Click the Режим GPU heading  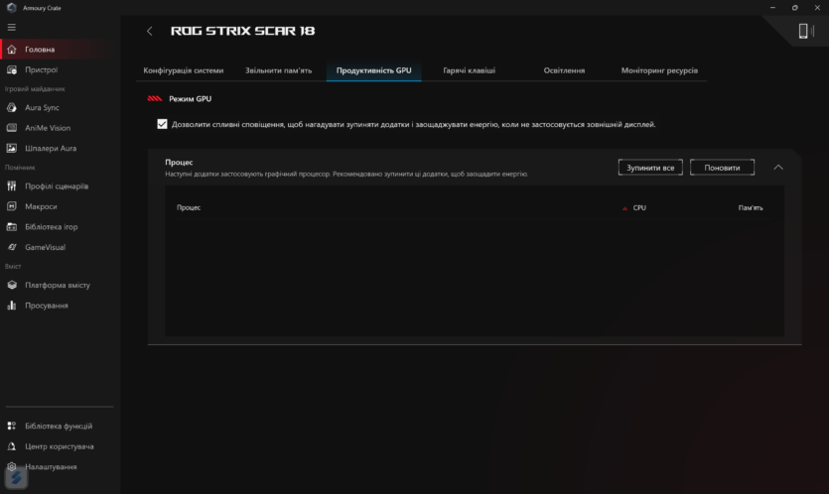[x=191, y=99]
